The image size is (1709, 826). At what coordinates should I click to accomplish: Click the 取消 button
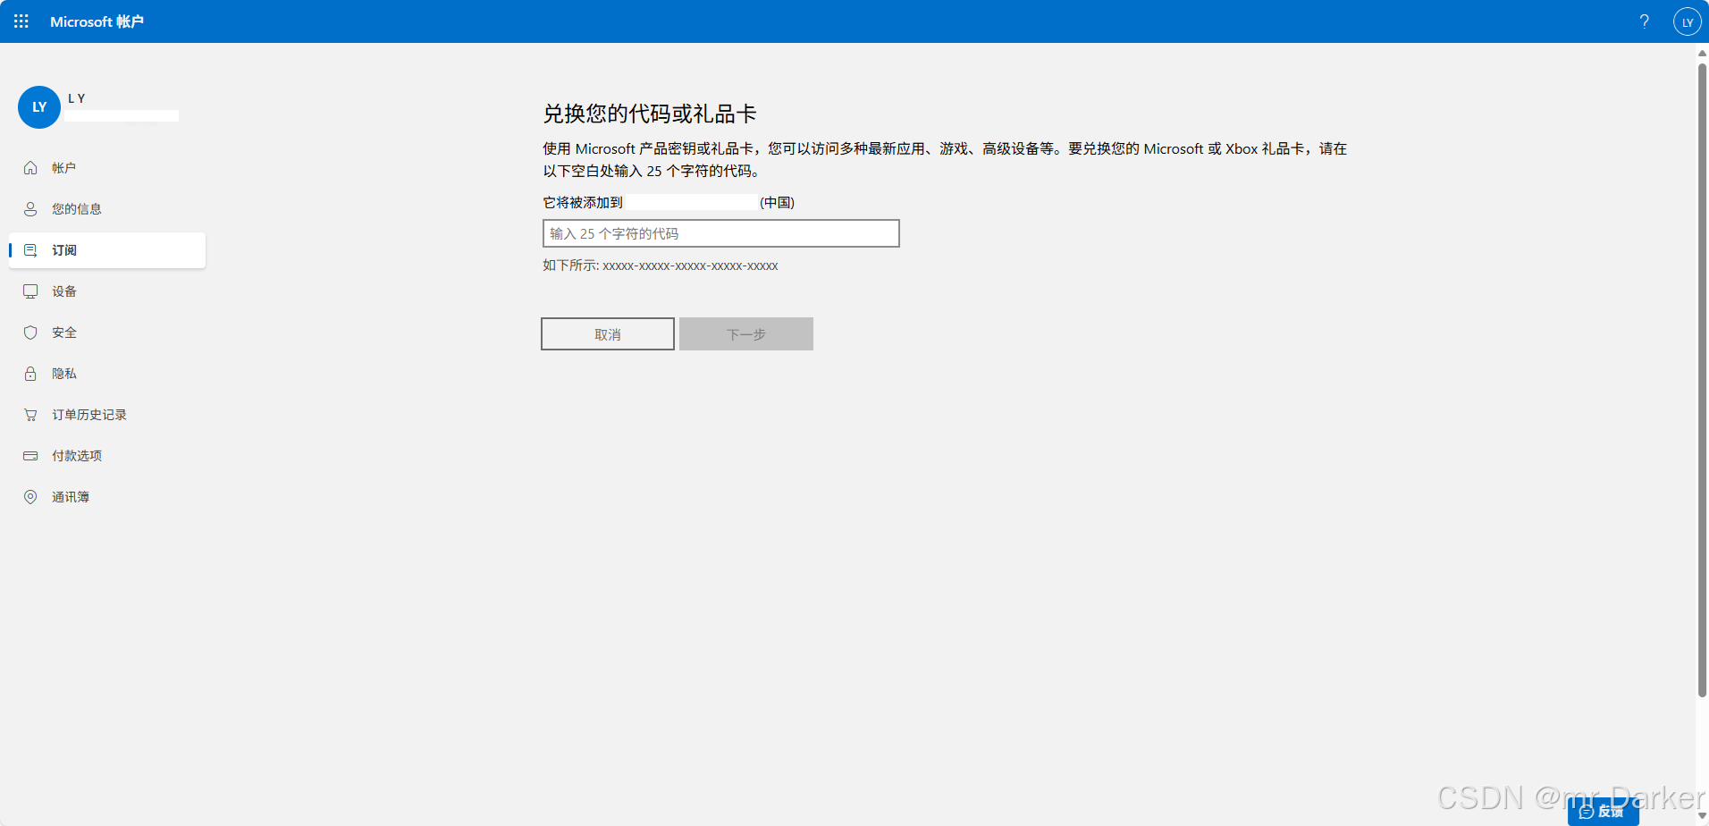[608, 334]
